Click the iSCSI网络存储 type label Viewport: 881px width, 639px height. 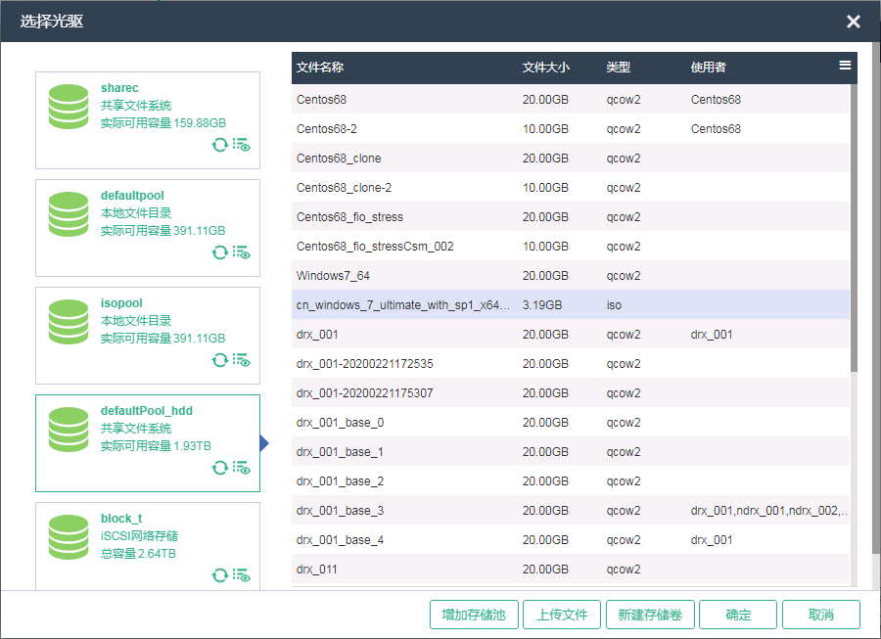[x=139, y=535]
